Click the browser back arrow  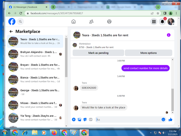tap(9, 13)
